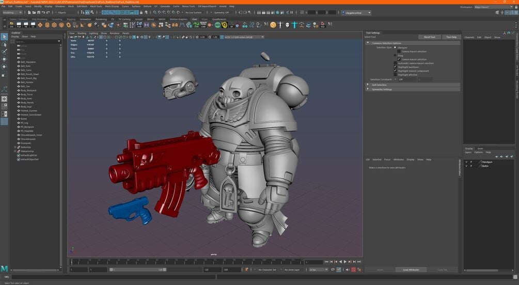Viewport: 519px width, 285px height.
Task: Select Body_Torso in the Outliner
Action: [26, 94]
